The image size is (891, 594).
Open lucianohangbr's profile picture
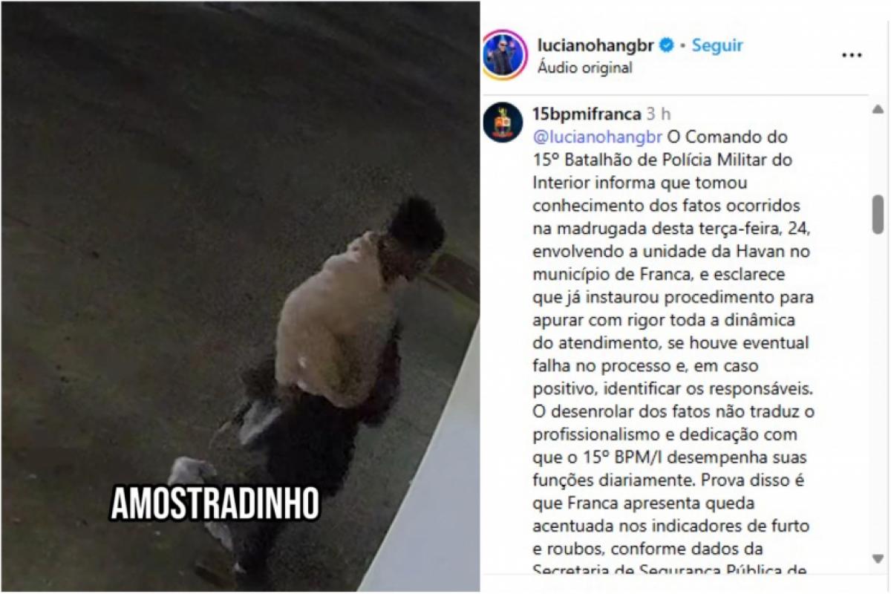coord(505,55)
